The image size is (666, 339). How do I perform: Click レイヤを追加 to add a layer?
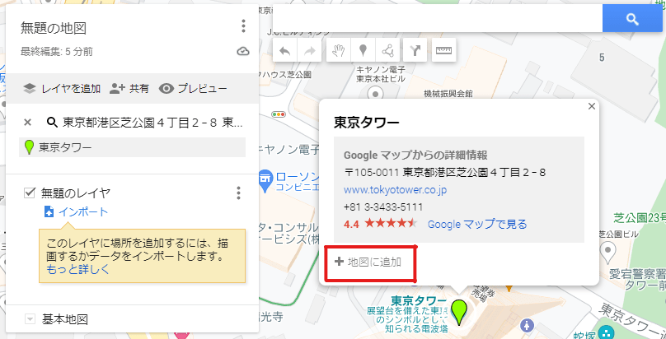[x=62, y=89]
